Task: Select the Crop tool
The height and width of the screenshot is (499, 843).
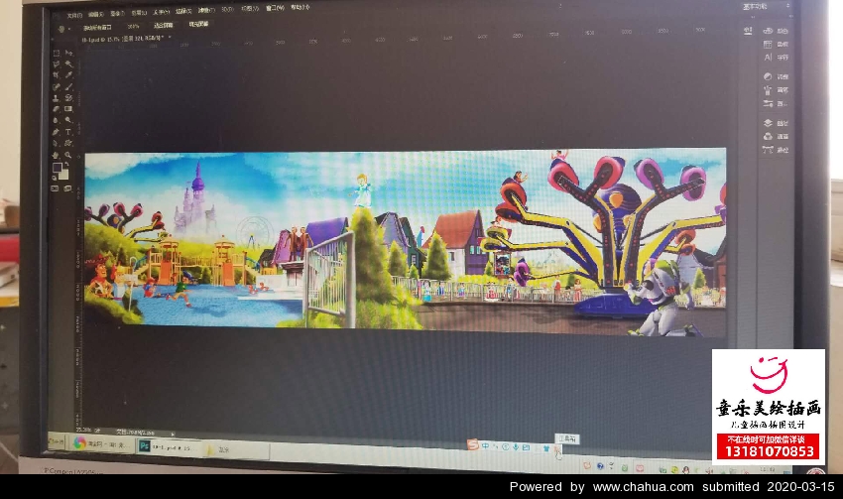Action: tap(56, 75)
